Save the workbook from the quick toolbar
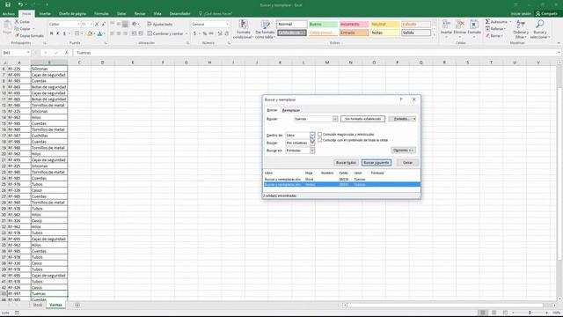This screenshot has height=317, width=563. point(8,4)
